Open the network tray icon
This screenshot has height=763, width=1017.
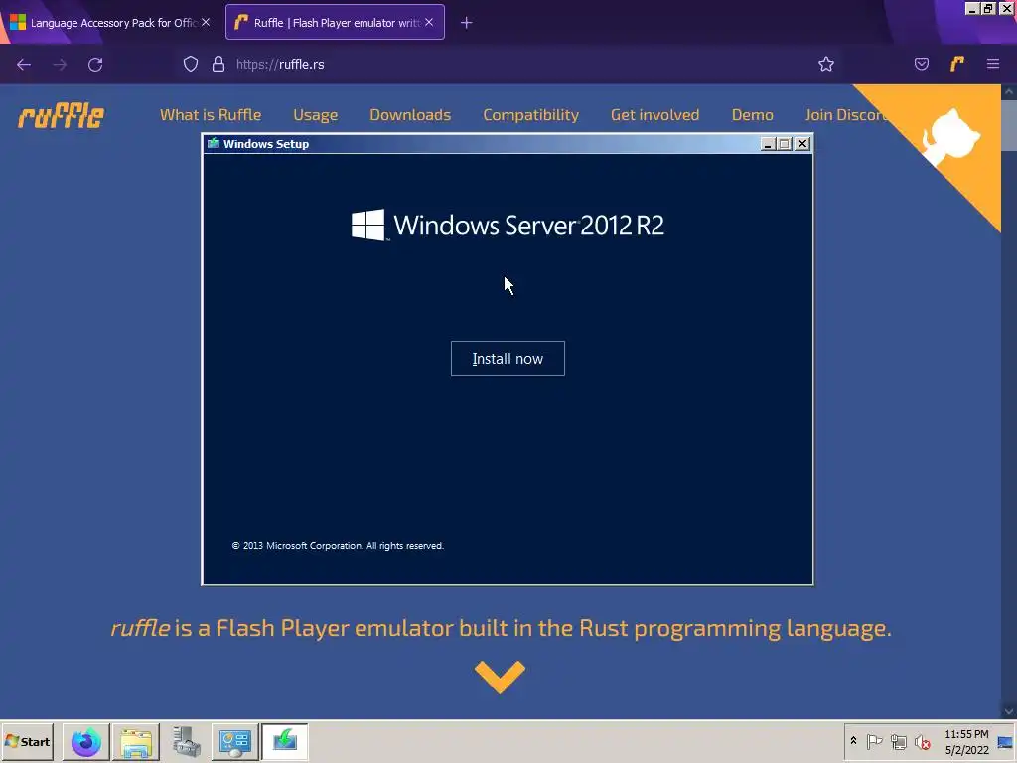(x=898, y=741)
